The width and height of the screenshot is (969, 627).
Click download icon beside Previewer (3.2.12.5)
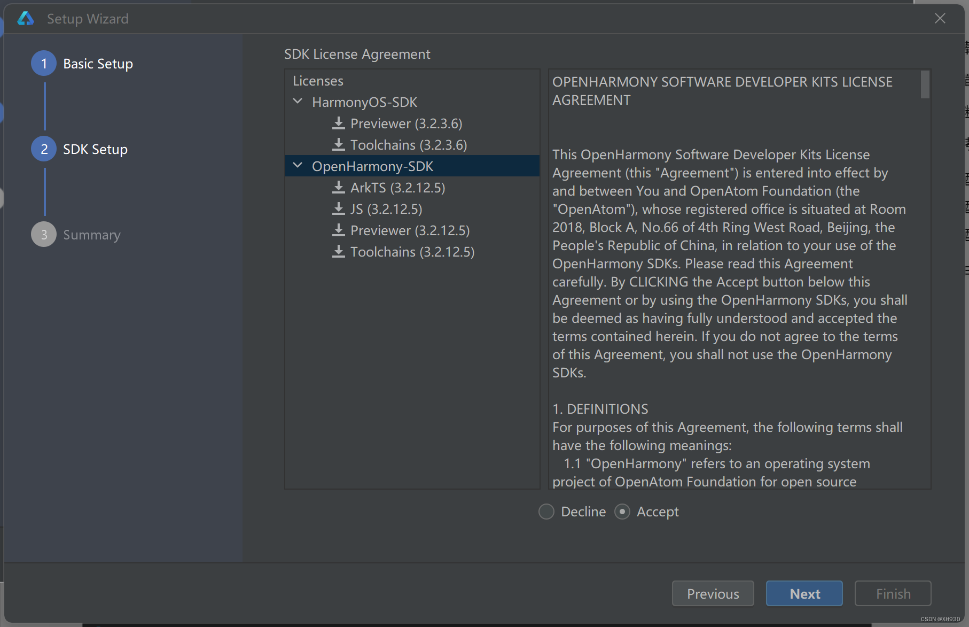338,230
